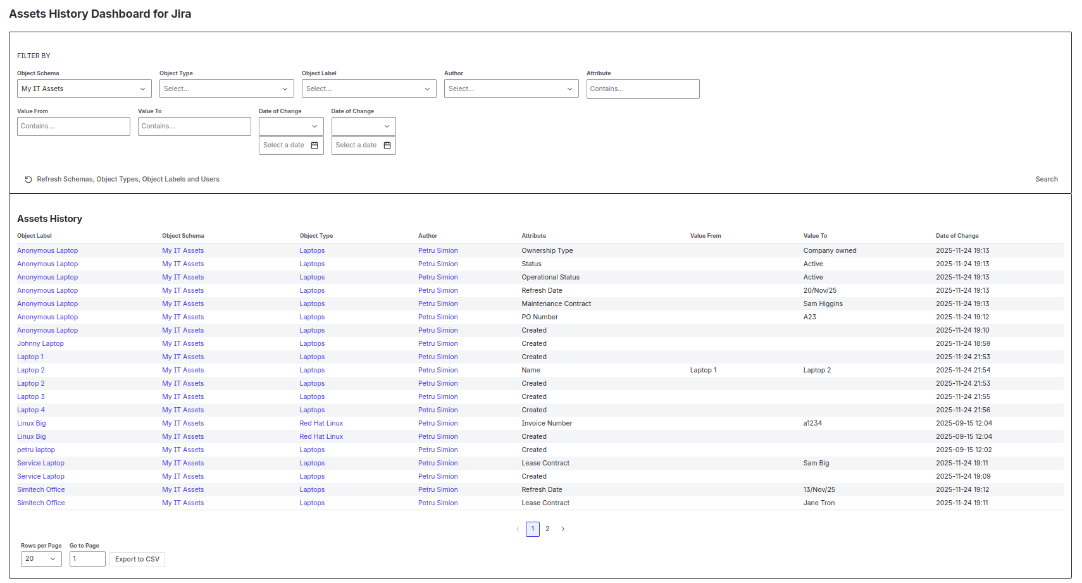Go to next page using the right chevron
Viewport: 1082px width, 583px height.
coord(563,529)
